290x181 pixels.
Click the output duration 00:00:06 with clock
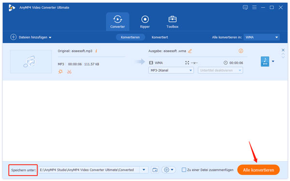[233, 63]
